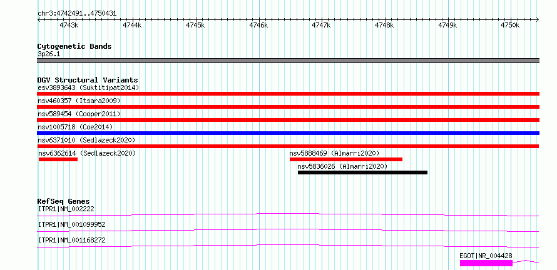Click the nsv589454 red variant bar
557x270 pixels.
point(288,120)
